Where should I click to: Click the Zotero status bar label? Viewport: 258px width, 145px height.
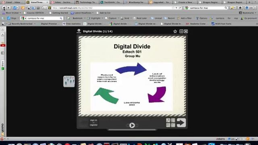click(221, 139)
